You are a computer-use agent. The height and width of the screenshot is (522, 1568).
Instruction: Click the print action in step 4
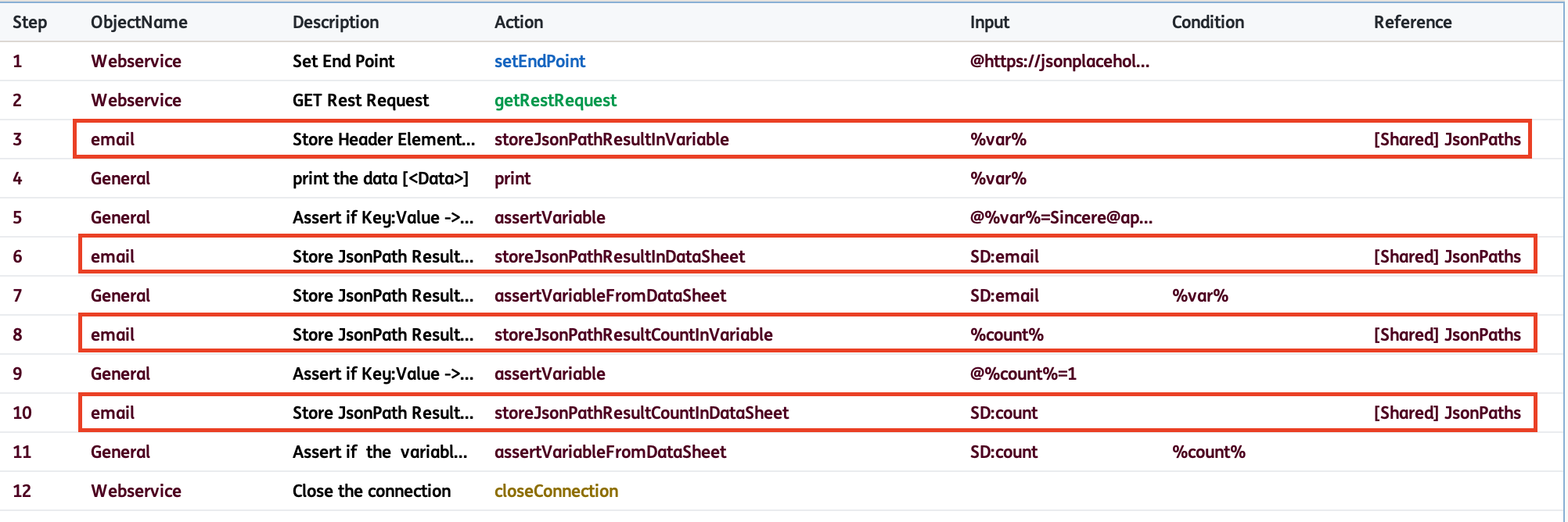[512, 178]
